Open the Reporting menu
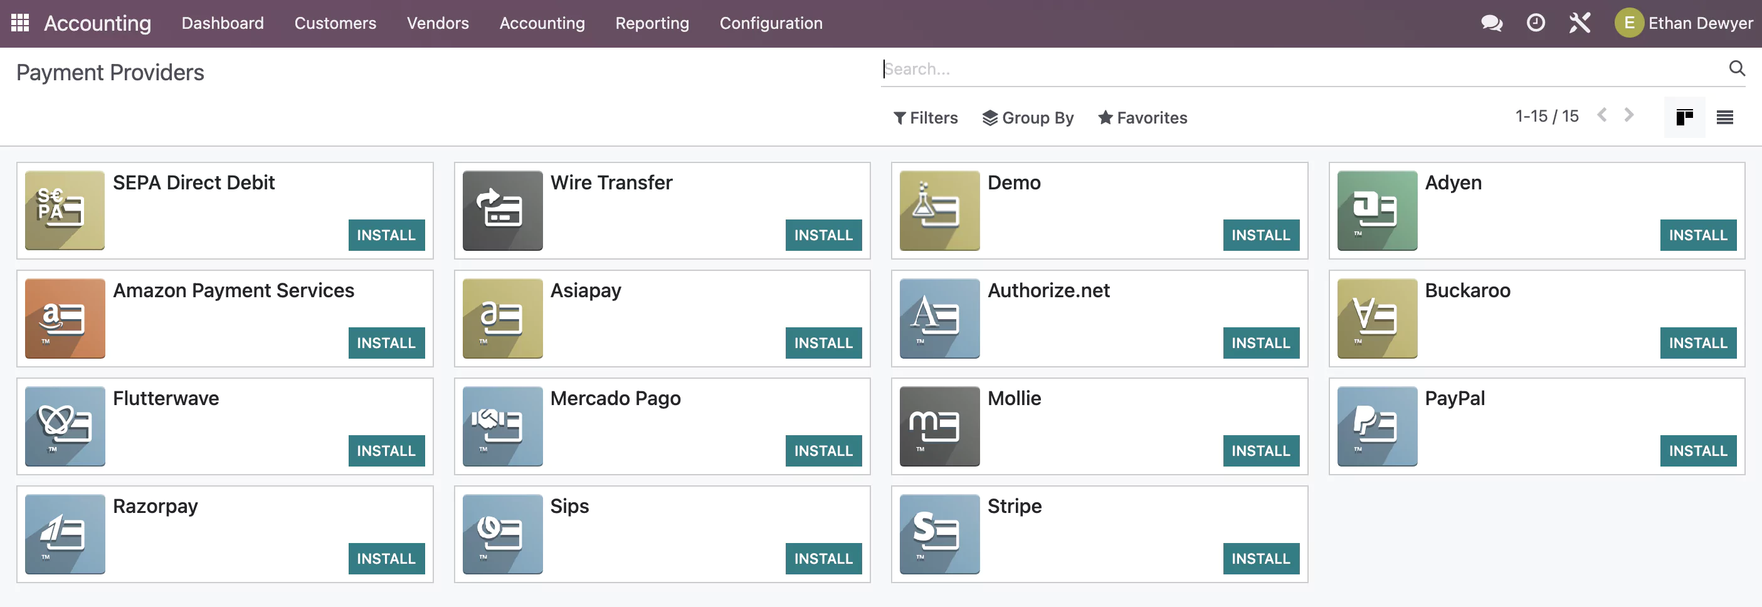The image size is (1762, 607). pyautogui.click(x=652, y=23)
